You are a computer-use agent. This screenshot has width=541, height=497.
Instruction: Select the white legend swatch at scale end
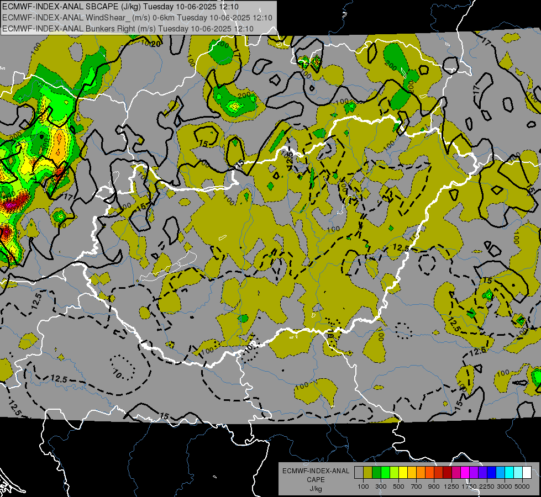(x=527, y=472)
